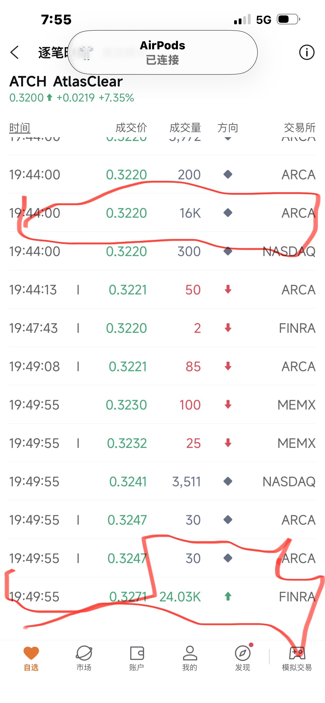
Task: Tap the 成交价 column header
Action: pos(131,128)
